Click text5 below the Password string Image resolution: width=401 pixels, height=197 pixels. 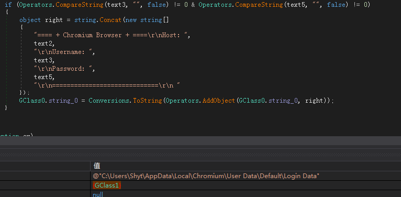coord(44,77)
